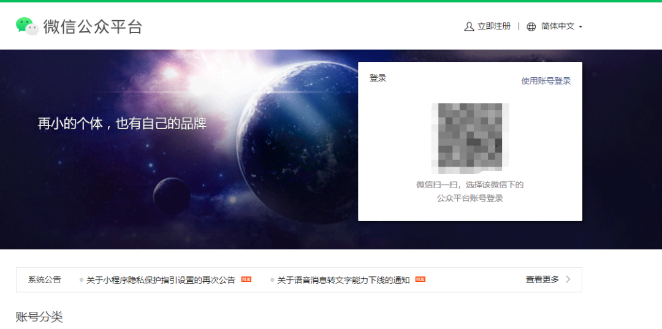Screen dimensions: 662x329
Task: Open 查看更多 announcements
Action: coord(542,279)
